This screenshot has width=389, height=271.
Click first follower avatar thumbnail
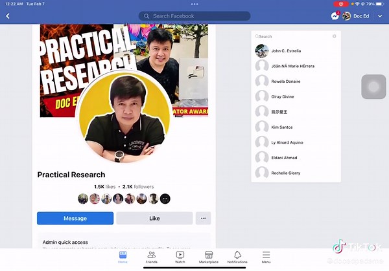[83, 199]
